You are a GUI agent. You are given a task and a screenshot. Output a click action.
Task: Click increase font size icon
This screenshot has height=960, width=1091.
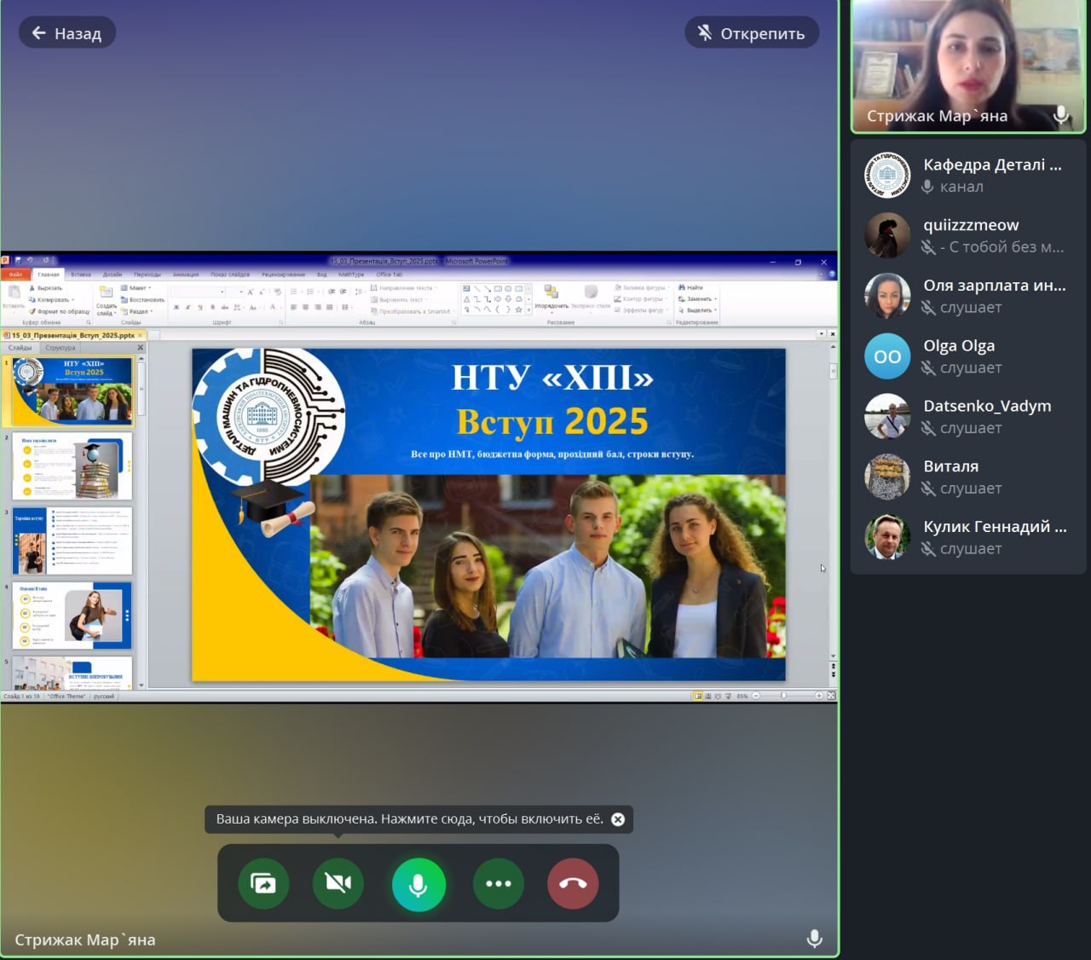(x=250, y=292)
